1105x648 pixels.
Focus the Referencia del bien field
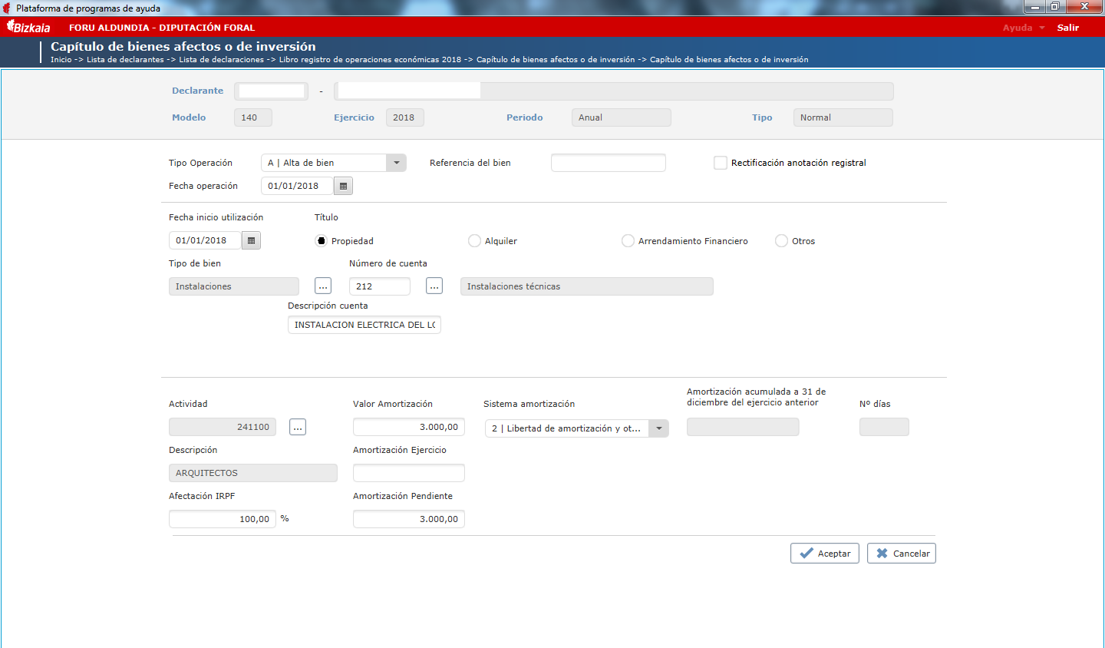(x=609, y=163)
